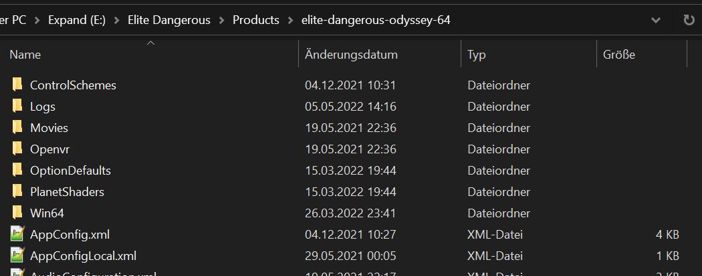Open the ControlSchemes folder icon

[x=17, y=85]
